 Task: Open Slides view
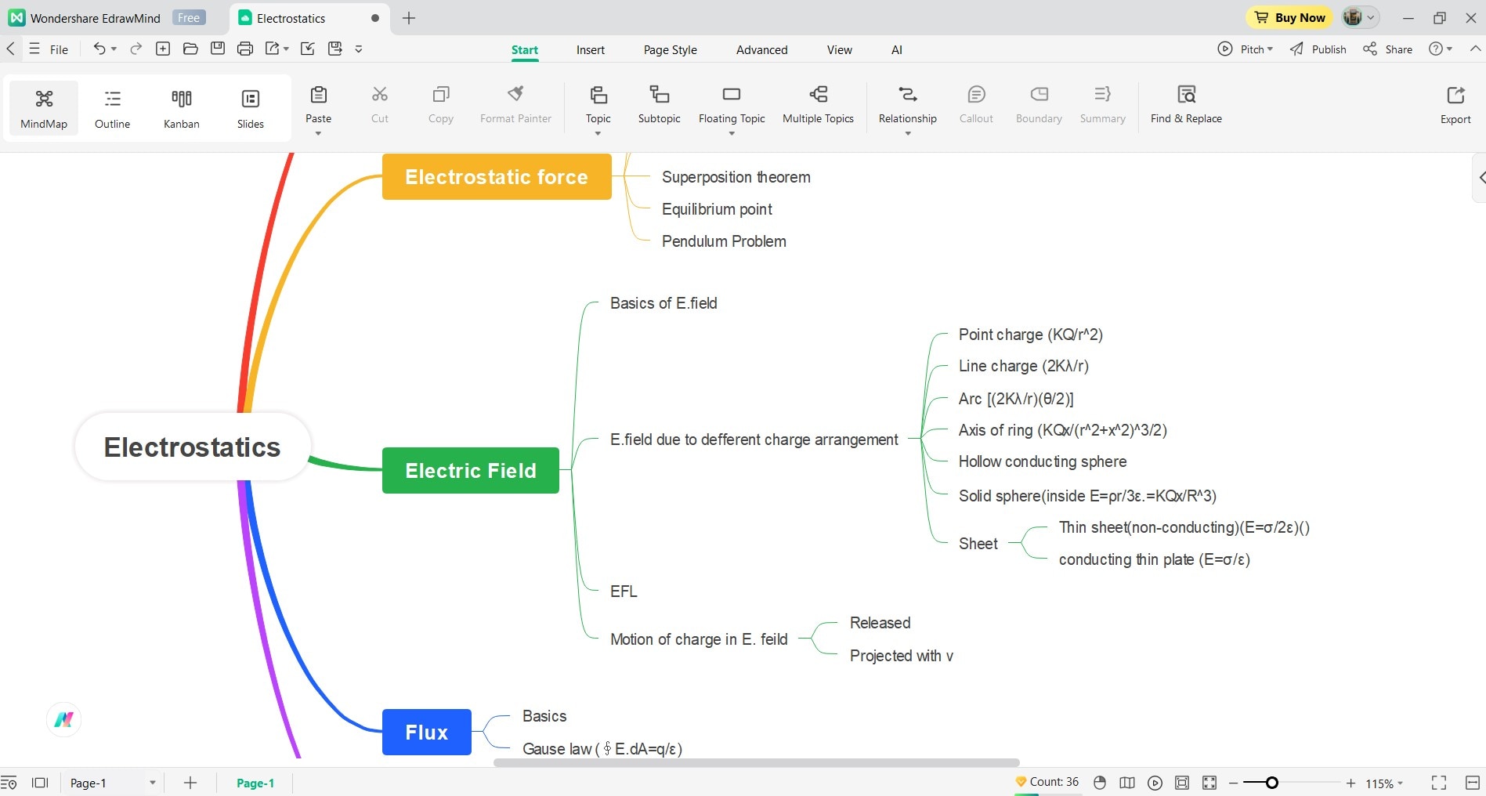click(250, 108)
